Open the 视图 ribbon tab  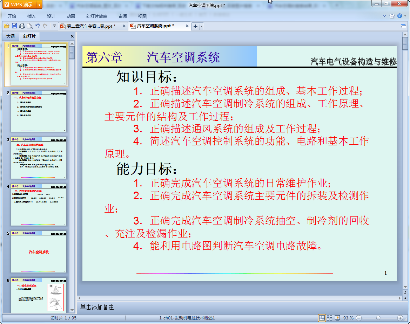(142, 16)
